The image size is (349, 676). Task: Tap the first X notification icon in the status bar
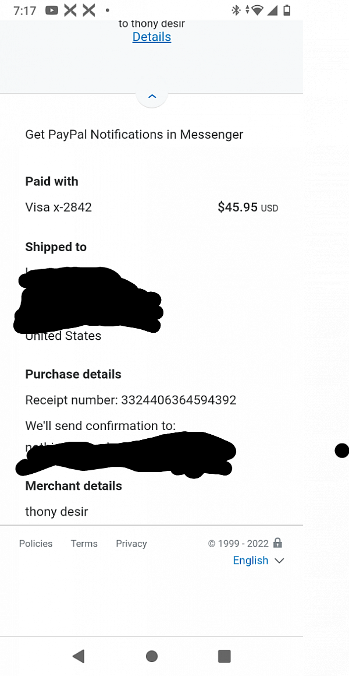tap(70, 10)
